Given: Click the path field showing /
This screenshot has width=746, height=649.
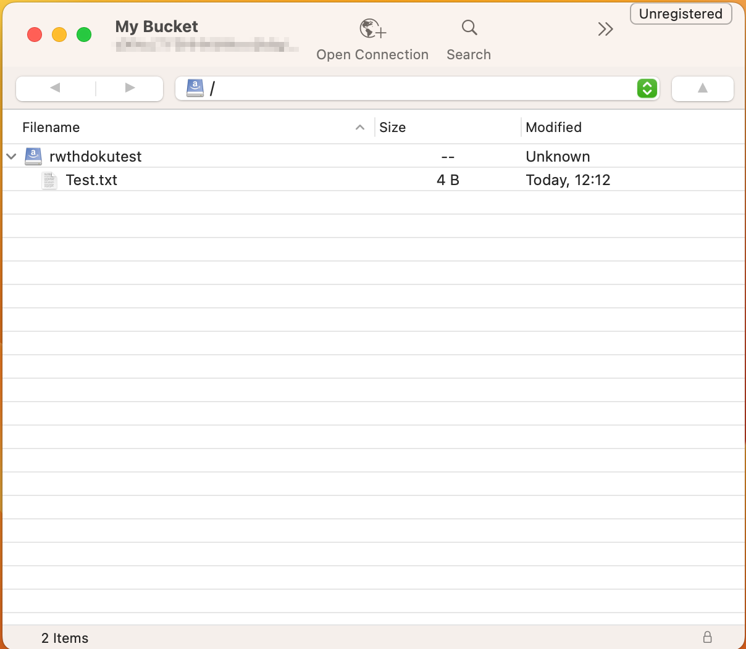Looking at the screenshot, I should coord(417,88).
